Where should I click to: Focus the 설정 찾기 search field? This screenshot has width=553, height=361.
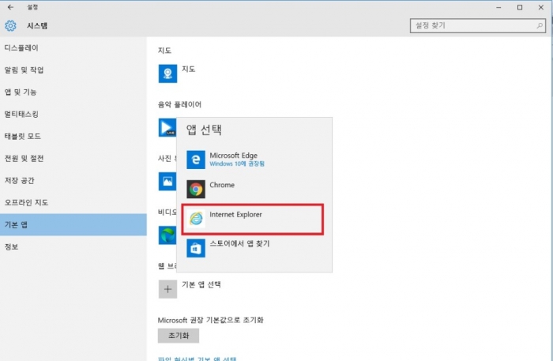(477, 26)
